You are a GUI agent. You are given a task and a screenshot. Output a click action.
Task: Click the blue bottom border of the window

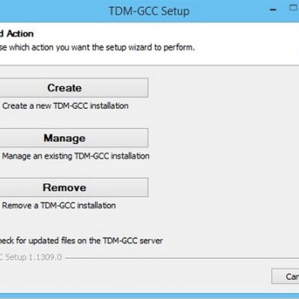click(x=149, y=296)
